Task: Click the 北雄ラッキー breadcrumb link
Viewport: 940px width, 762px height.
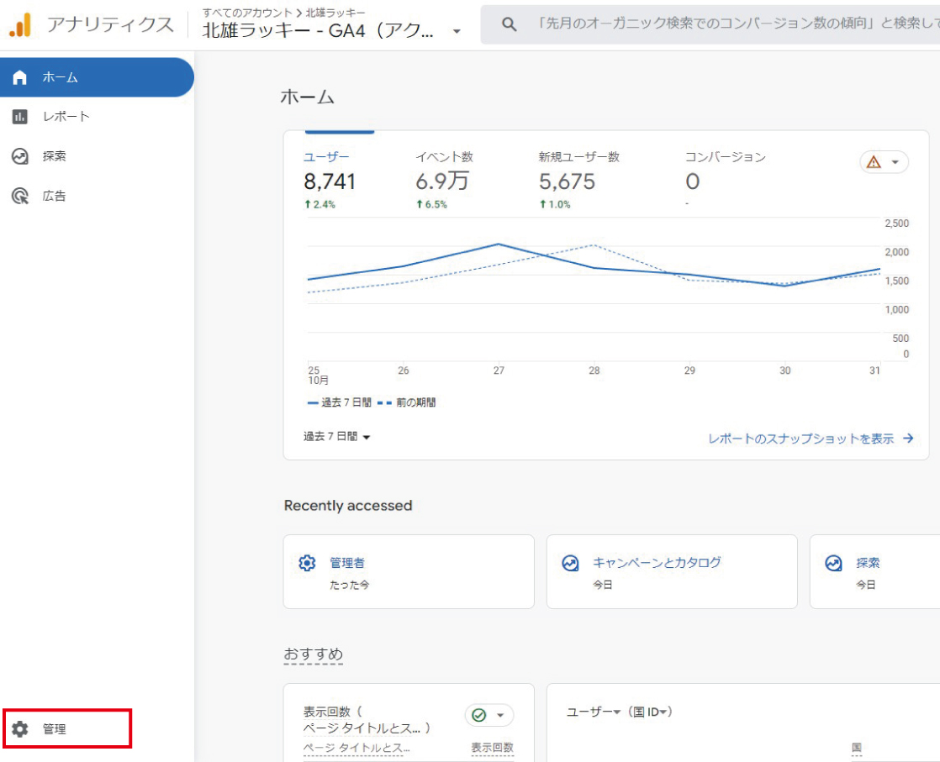Action: tap(335, 13)
